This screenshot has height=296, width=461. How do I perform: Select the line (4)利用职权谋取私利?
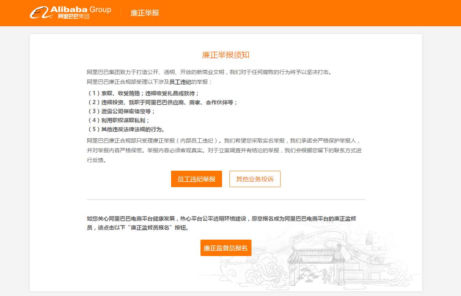click(118, 120)
